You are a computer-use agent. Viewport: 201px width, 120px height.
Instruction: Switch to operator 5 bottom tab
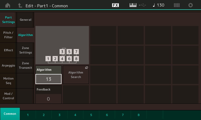point(91,115)
